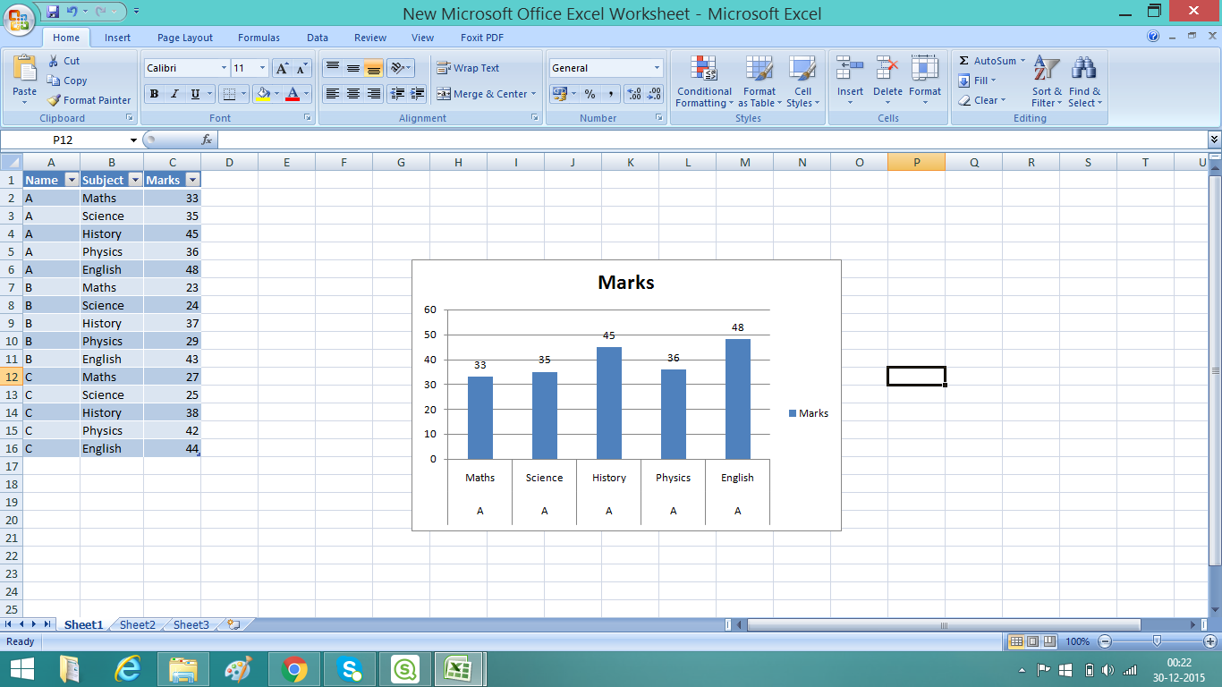This screenshot has height=687, width=1222.
Task: Go to the Review tab
Action: (370, 38)
